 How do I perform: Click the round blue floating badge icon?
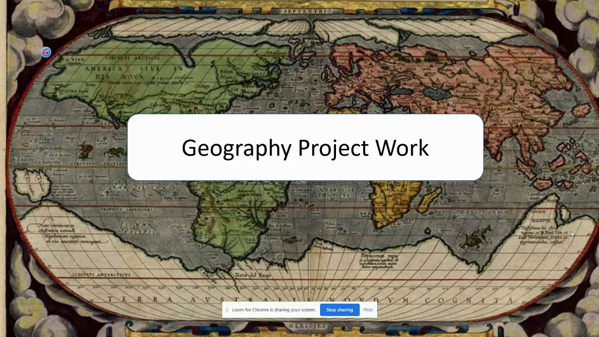[46, 52]
